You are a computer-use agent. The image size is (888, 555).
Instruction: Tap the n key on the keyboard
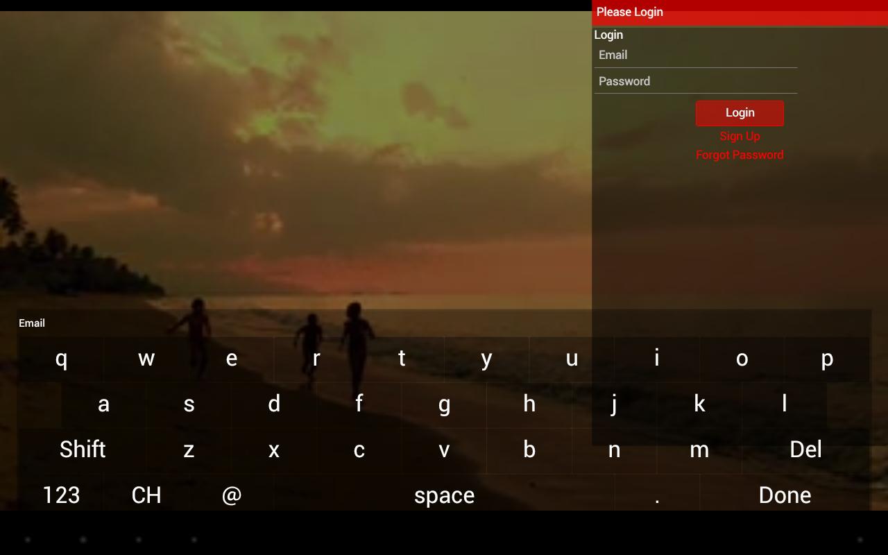coord(614,450)
